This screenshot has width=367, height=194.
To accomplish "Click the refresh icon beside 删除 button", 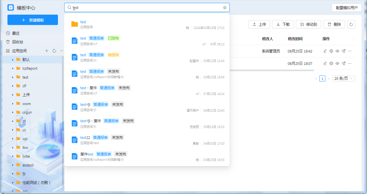I will tap(351, 24).
